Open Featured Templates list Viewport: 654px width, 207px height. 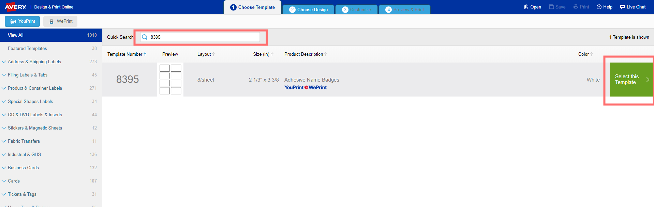(51, 48)
